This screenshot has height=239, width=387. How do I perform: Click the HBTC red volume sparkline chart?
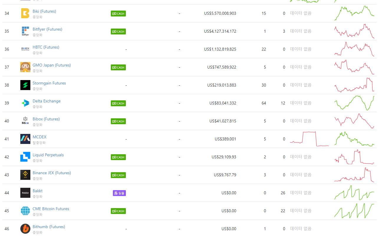[354, 49]
